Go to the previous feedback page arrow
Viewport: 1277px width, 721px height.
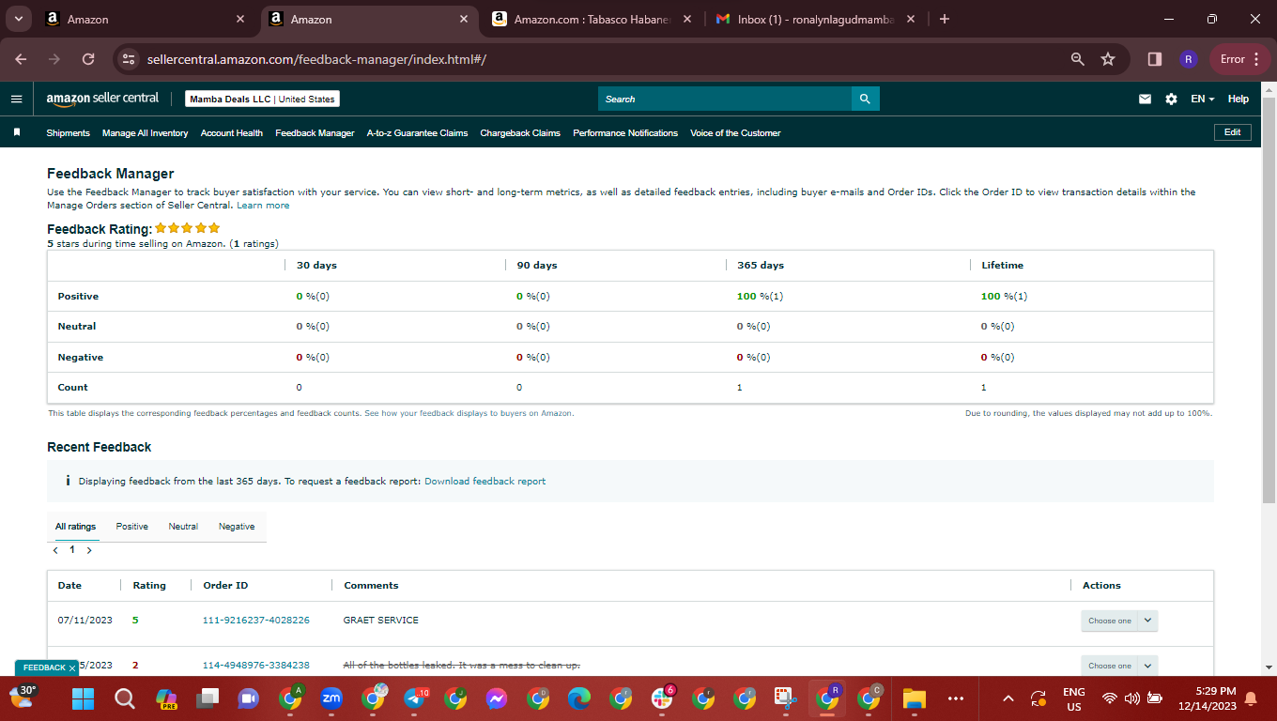[55, 550]
